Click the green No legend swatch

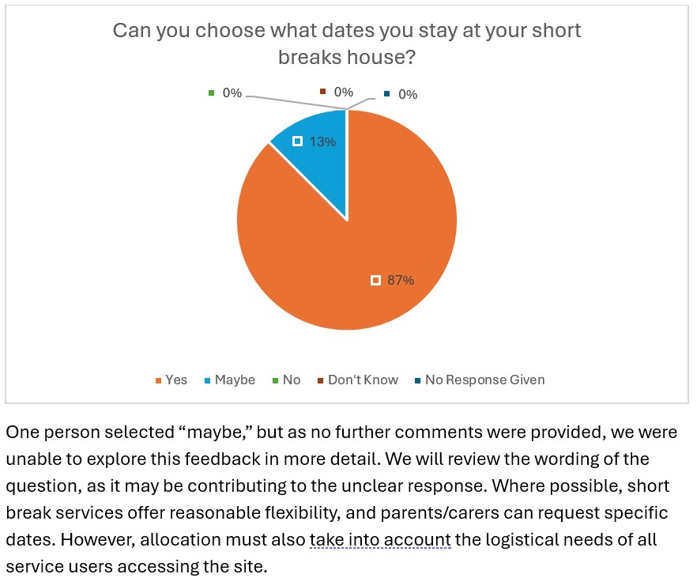coord(274,380)
